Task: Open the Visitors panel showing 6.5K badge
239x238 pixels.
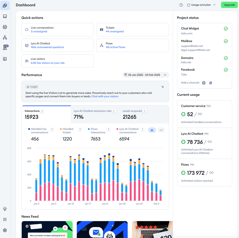Action: point(5,47)
